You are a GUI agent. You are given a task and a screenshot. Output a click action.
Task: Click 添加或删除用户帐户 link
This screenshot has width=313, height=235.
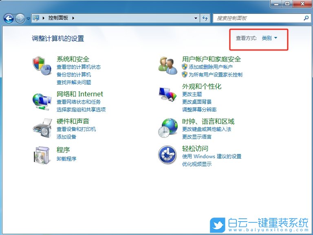coord(211,67)
